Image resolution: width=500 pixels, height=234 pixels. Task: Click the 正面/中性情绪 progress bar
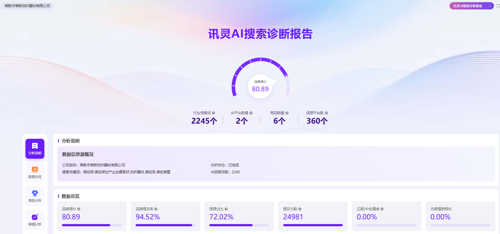[x=387, y=225]
